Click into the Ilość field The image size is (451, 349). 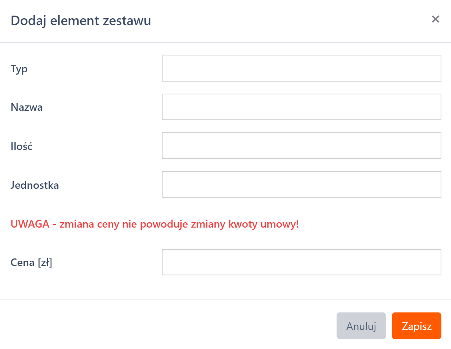[301, 145]
